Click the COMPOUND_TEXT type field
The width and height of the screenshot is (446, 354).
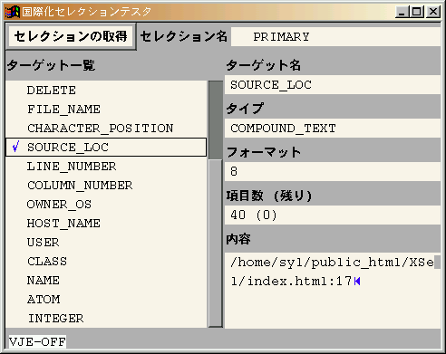(333, 129)
